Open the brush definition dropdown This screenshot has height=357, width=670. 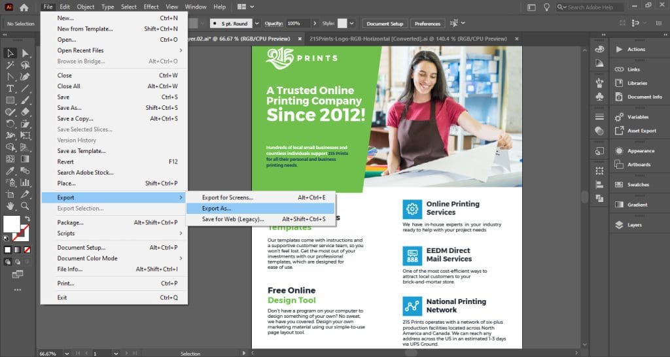pos(256,24)
